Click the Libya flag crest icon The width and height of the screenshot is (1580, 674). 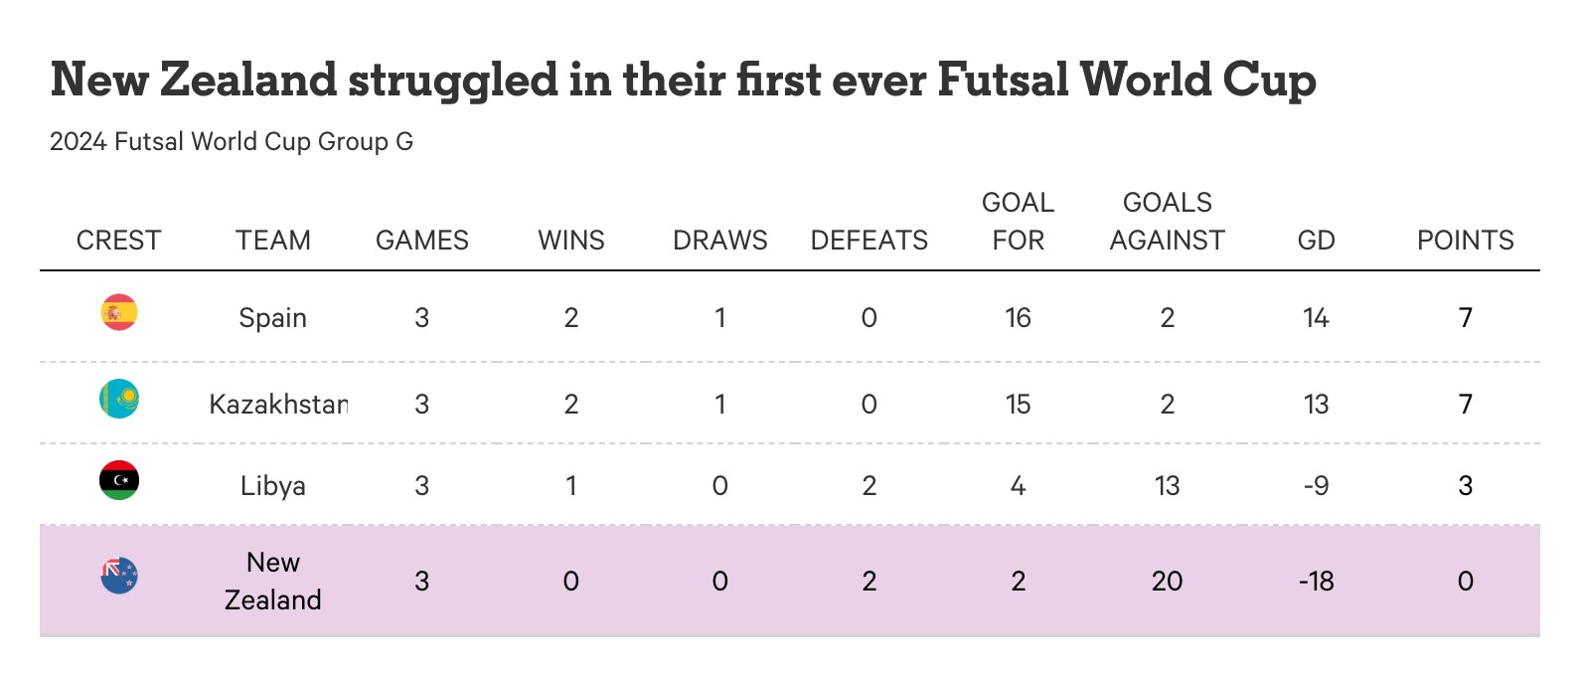[x=119, y=480]
